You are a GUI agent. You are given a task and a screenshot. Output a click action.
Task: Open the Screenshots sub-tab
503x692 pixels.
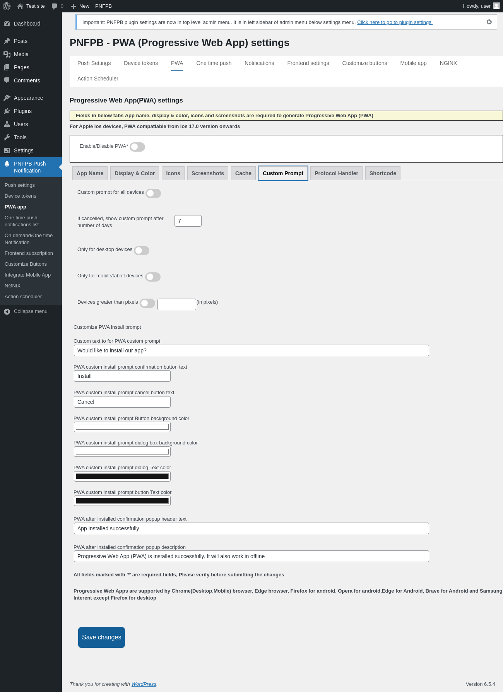coord(208,173)
